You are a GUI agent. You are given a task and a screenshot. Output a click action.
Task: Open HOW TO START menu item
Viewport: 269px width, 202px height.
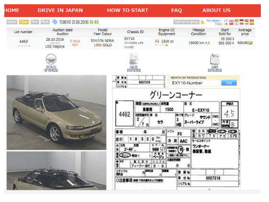click(x=128, y=10)
